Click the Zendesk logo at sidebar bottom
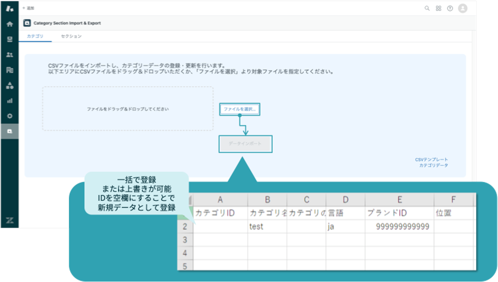 click(9, 220)
